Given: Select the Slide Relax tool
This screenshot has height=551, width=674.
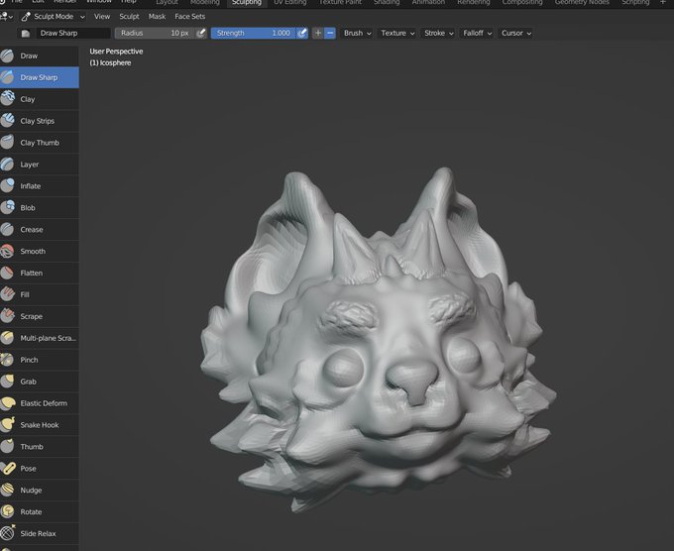Looking at the screenshot, I should pos(39,533).
